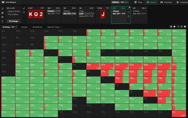
Task: Open the GTO Wizard logo menu chevron
Action: (x=18, y=2)
